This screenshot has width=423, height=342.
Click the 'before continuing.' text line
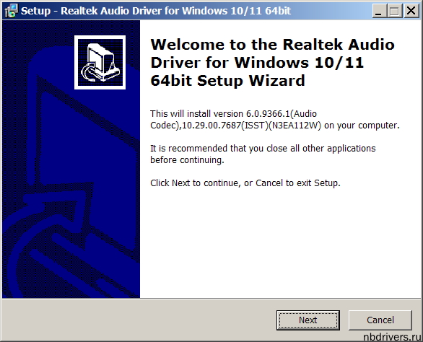click(187, 160)
